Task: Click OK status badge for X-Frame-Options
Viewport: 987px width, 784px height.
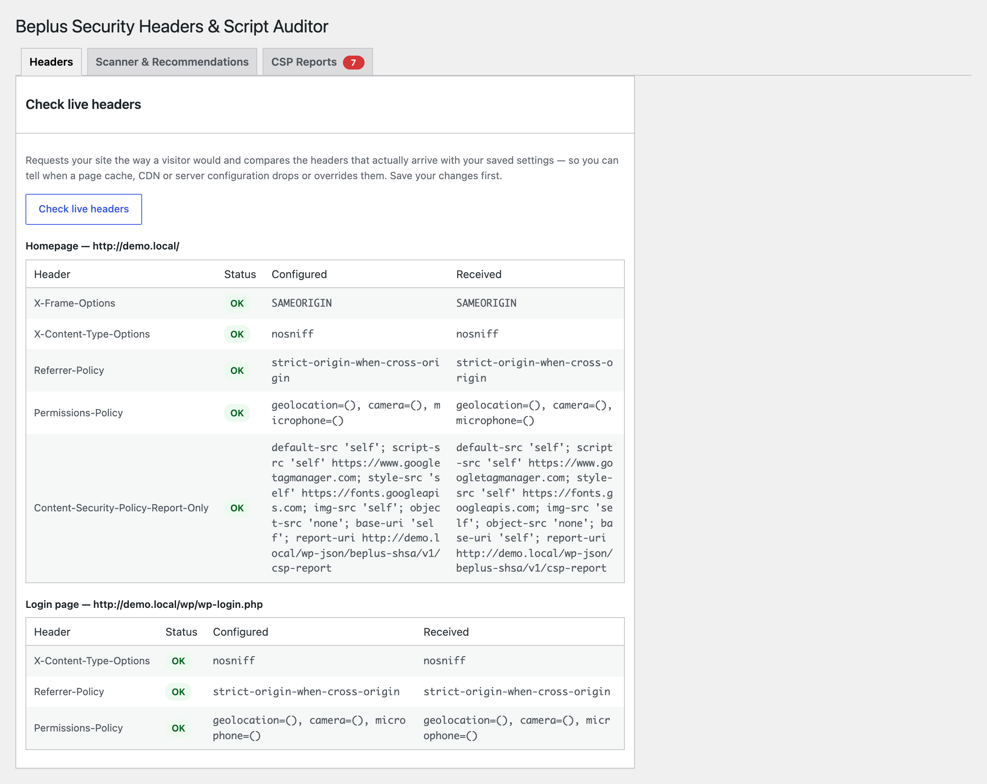Action: (x=237, y=303)
